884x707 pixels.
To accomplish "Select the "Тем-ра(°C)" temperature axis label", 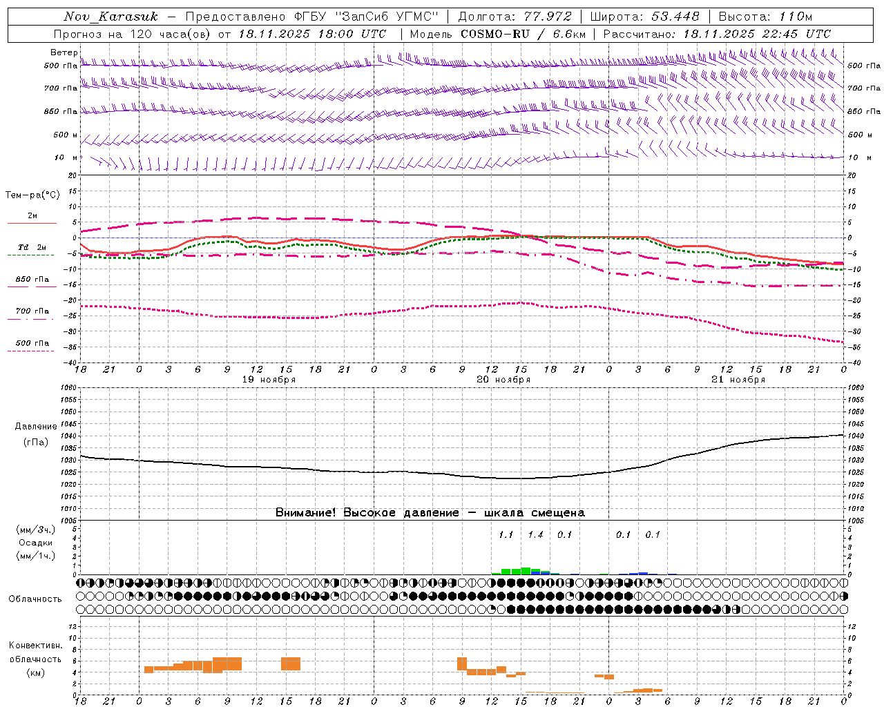I will pos(32,195).
